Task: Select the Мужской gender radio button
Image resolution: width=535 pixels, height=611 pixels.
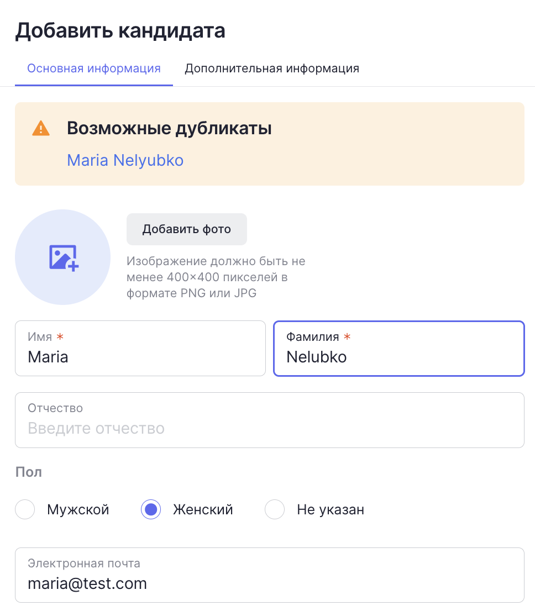Action: tap(25, 509)
